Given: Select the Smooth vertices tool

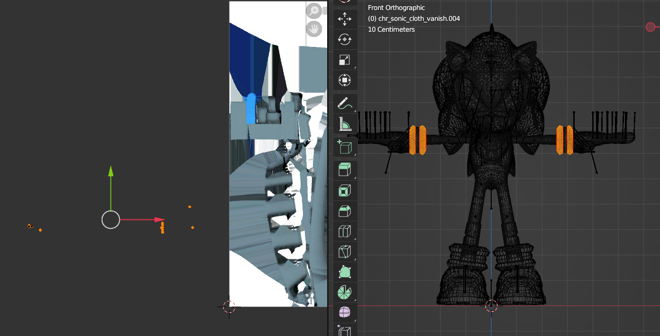Looking at the screenshot, I should [x=345, y=312].
